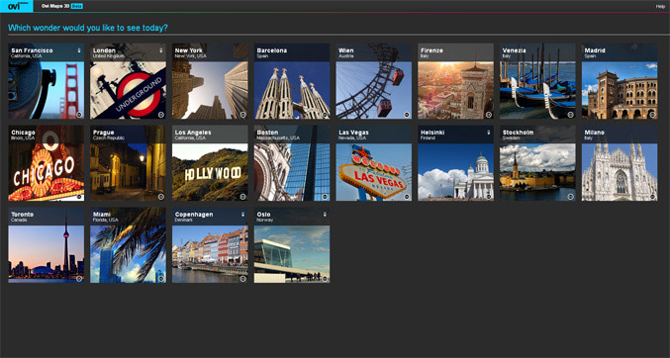The height and width of the screenshot is (358, 670).
Task: Open the Oslo opera house thumbnail
Action: click(292, 245)
